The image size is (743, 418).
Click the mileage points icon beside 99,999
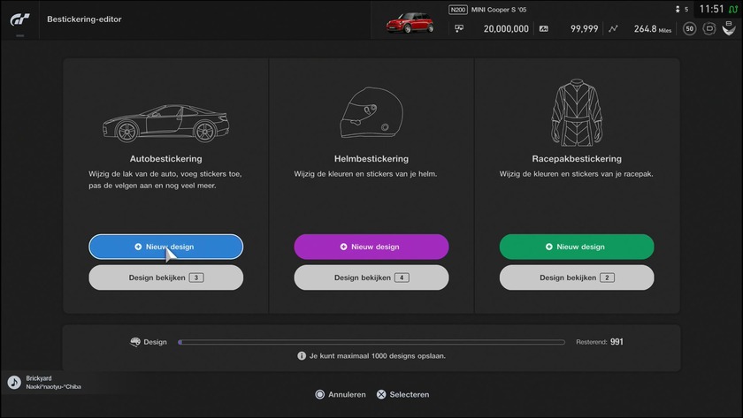click(543, 28)
